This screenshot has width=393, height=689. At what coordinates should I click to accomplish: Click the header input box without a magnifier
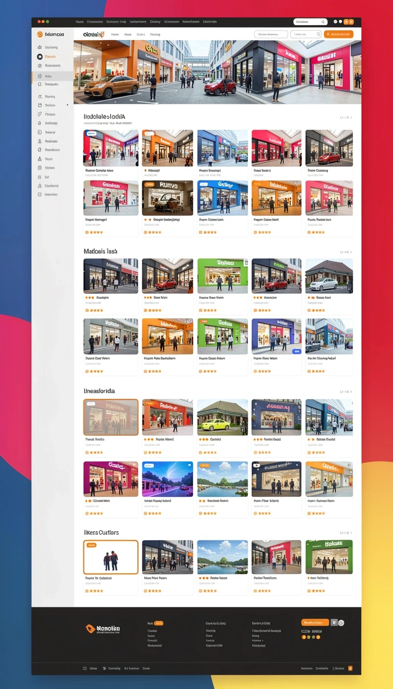pos(271,34)
